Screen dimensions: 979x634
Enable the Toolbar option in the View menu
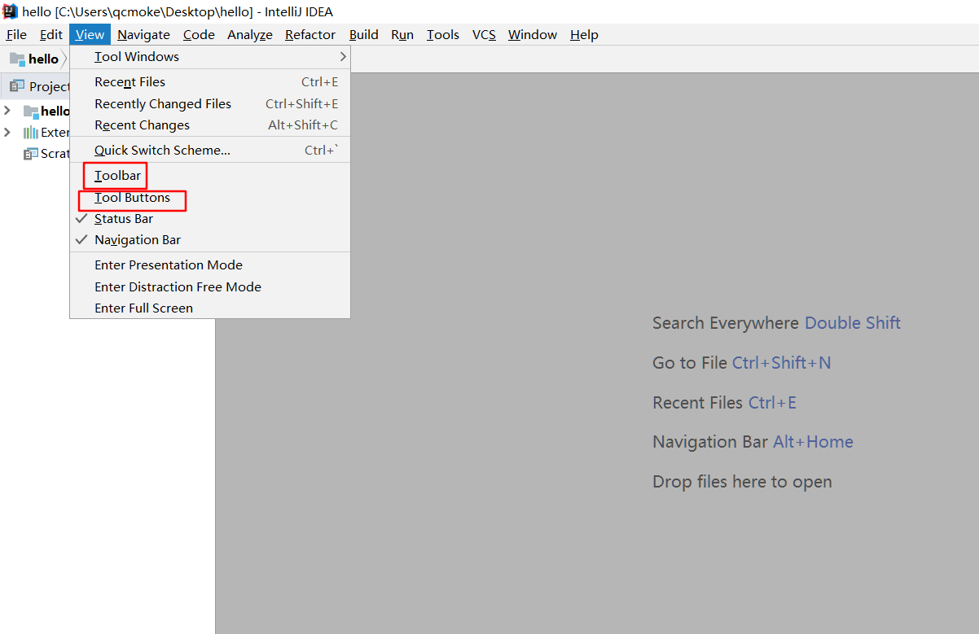pyautogui.click(x=210, y=176)
